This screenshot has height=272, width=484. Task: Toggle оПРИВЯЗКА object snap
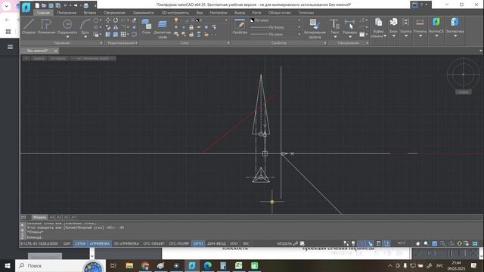click(100, 243)
